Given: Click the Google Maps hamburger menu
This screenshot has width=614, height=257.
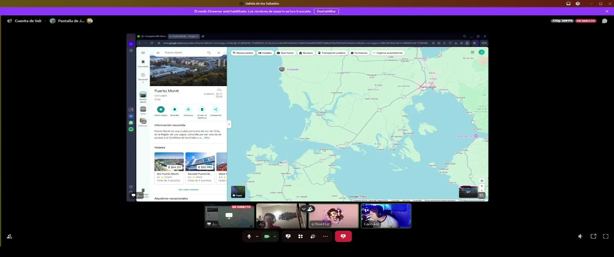Looking at the screenshot, I should [x=143, y=53].
